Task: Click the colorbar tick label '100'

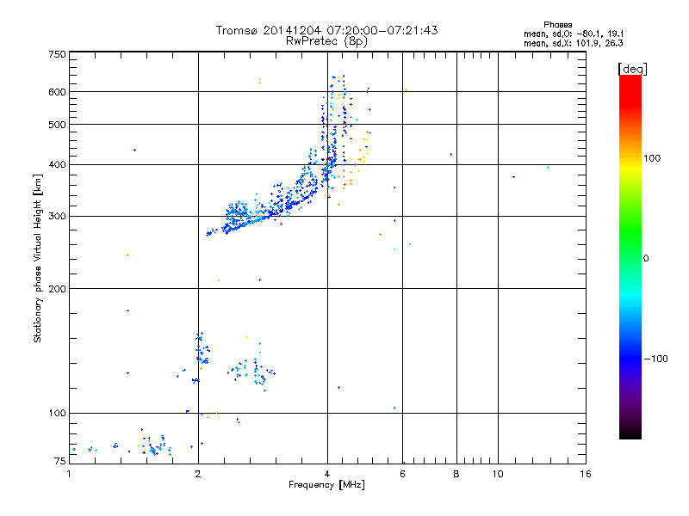Action: click(x=652, y=158)
